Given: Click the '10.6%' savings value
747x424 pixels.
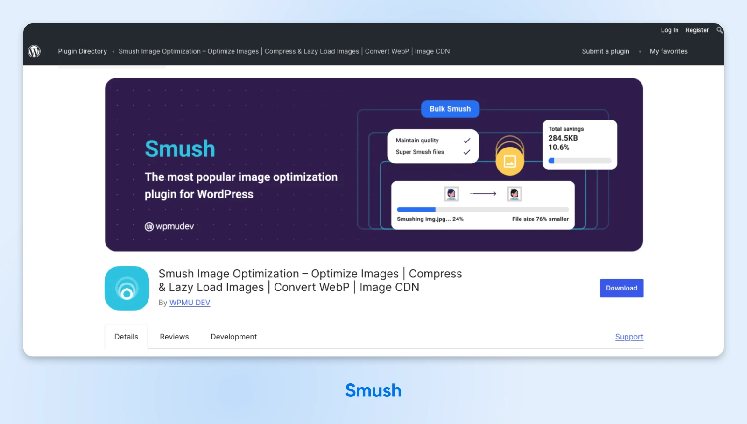Looking at the screenshot, I should (x=558, y=148).
